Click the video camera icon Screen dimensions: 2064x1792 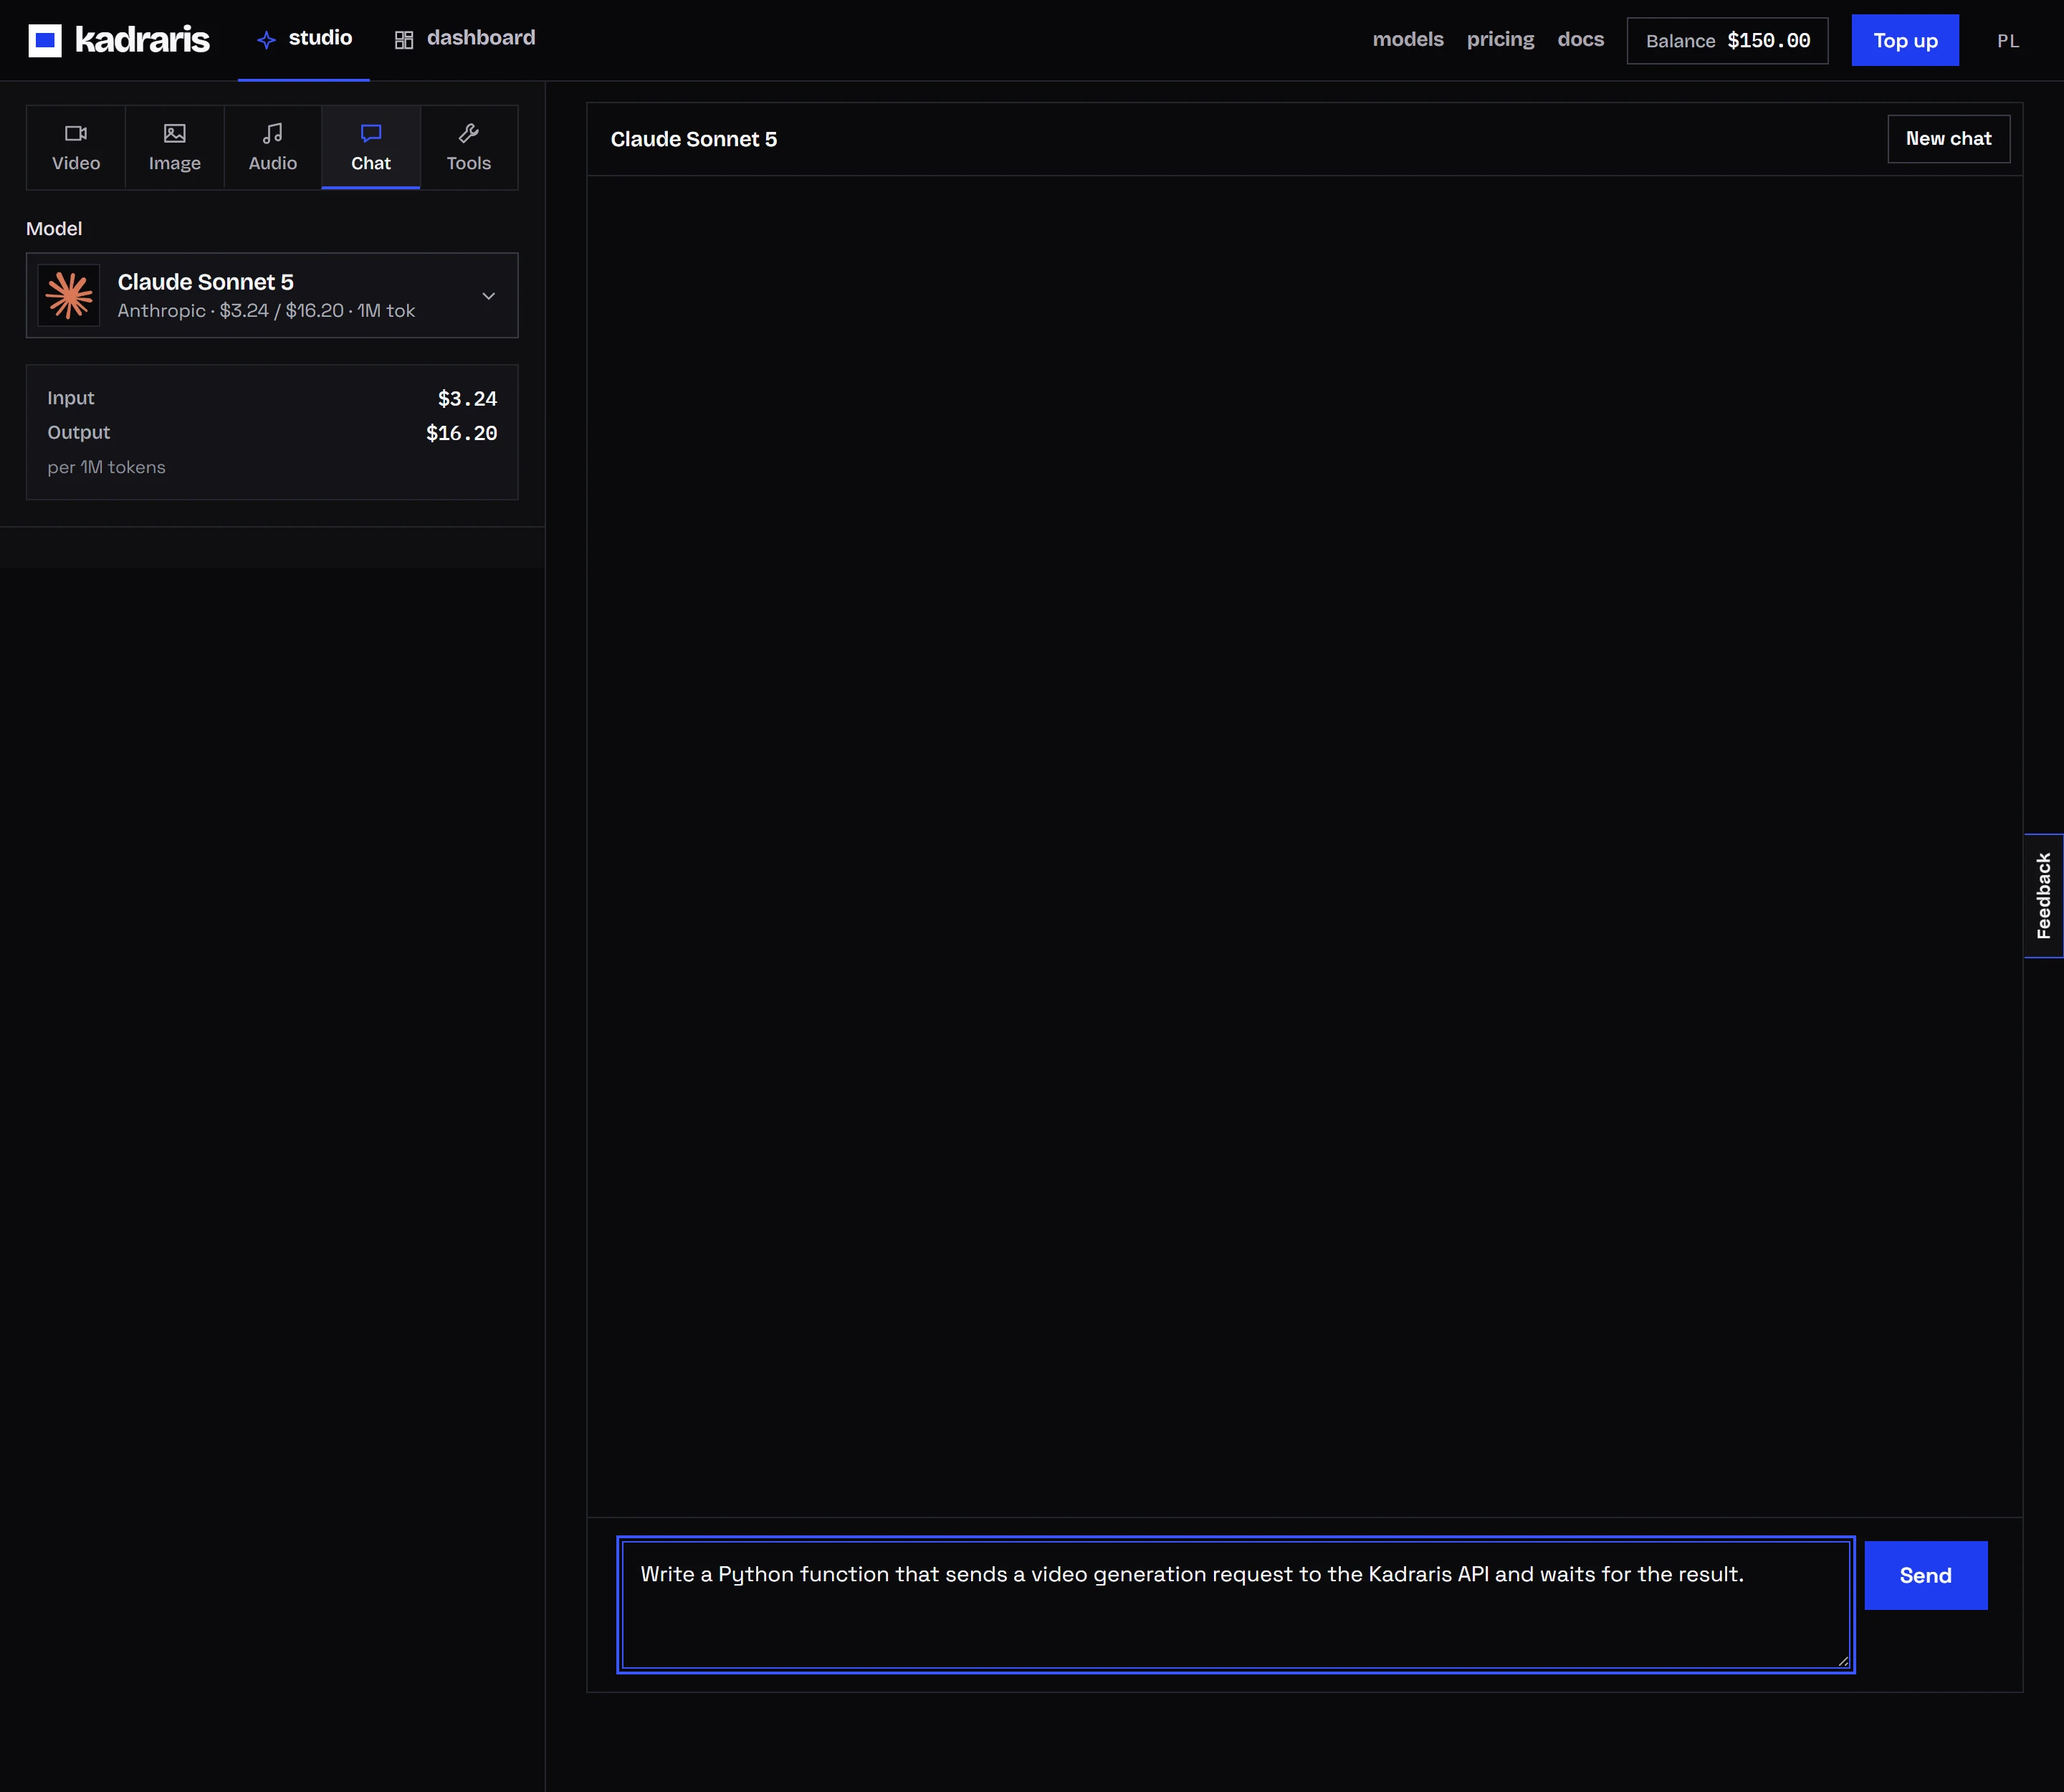[x=76, y=133]
